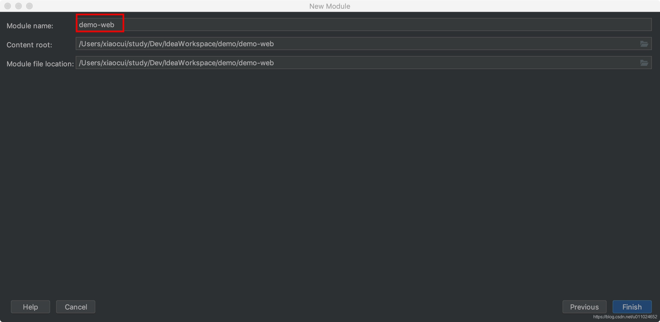Click the Finish button
The width and height of the screenshot is (660, 322).
[x=632, y=307]
